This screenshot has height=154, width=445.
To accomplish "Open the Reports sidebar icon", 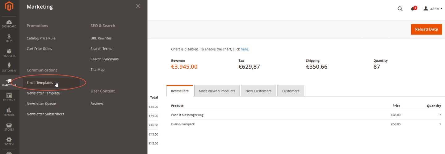I will pos(9,112).
